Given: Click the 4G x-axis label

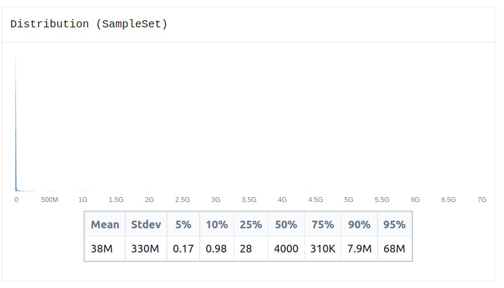Looking at the screenshot, I should [x=282, y=200].
